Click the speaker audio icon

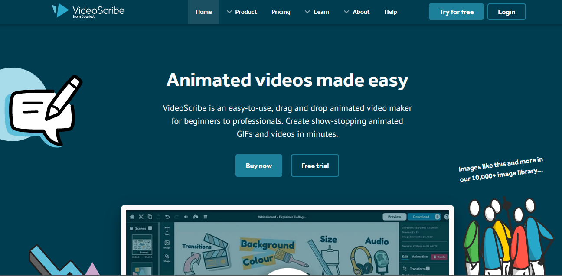coord(186,217)
